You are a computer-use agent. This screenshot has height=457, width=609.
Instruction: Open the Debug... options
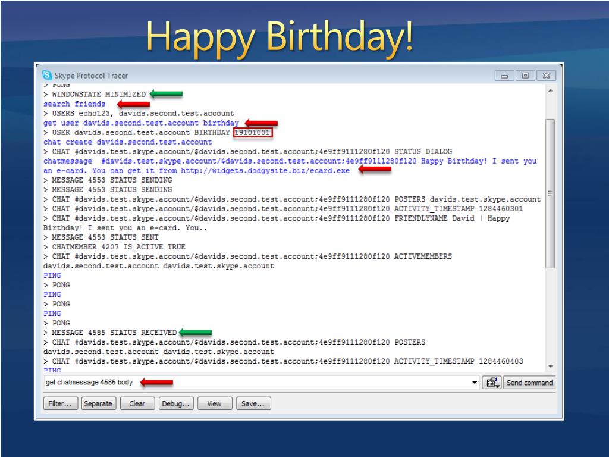tap(176, 403)
